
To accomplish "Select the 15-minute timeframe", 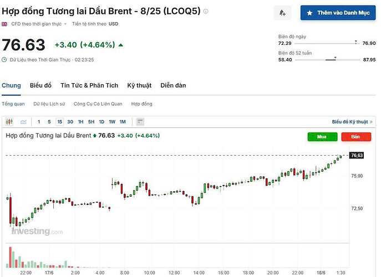I will [x=59, y=121].
